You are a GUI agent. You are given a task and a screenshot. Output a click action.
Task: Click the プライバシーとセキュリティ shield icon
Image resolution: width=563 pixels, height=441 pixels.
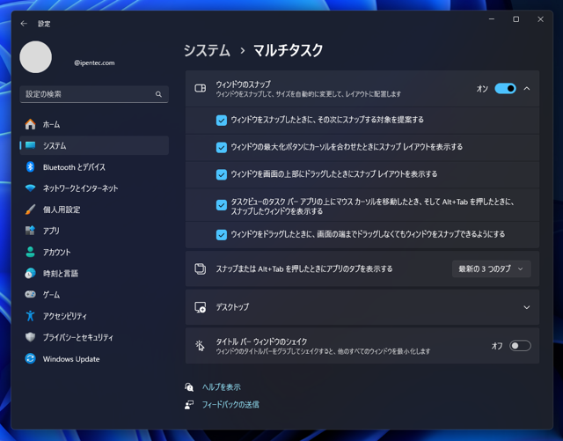coord(30,337)
